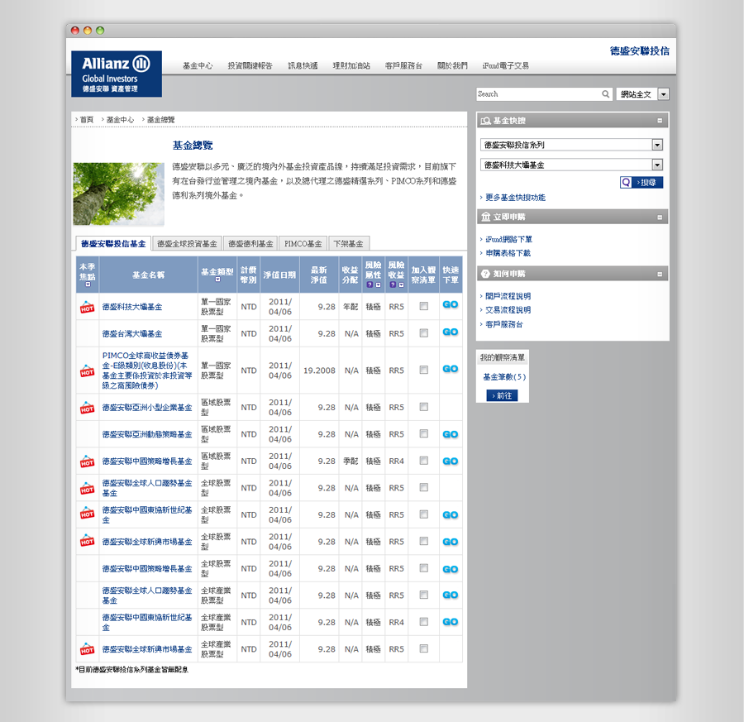This screenshot has width=744, height=722.
Task: Click GO for 全球產業股票型 德盛安聯全球人口趨勢基金
Action: tap(451, 595)
